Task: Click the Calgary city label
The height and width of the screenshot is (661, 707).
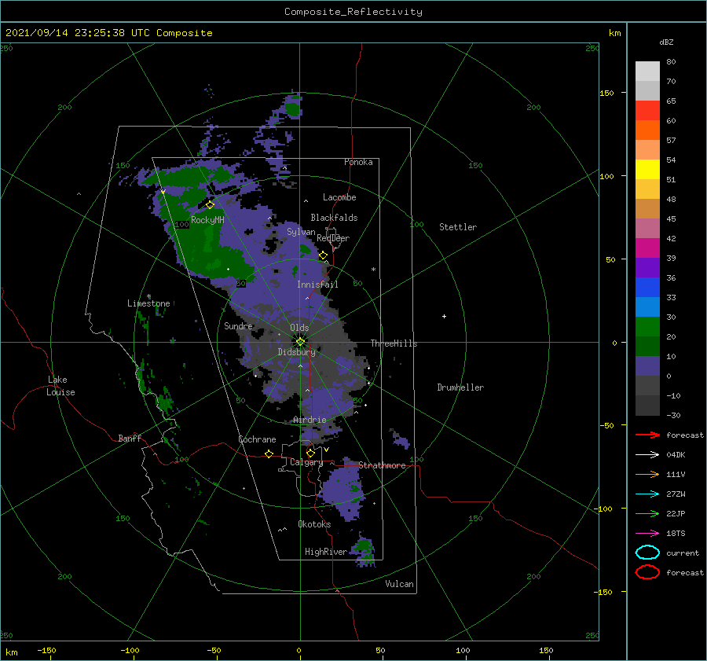Action: [306, 462]
